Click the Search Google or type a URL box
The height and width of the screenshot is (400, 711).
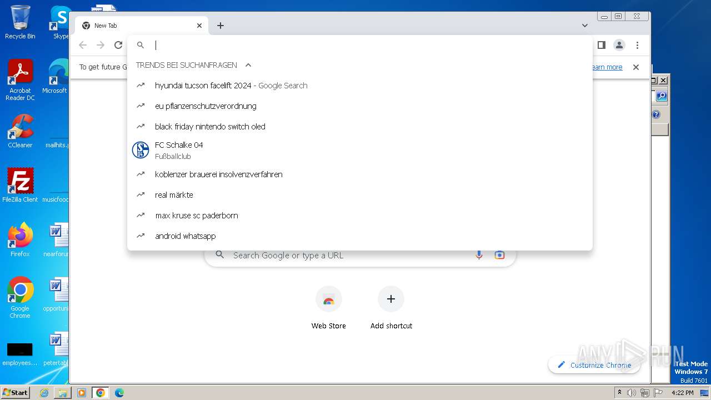(x=360, y=255)
